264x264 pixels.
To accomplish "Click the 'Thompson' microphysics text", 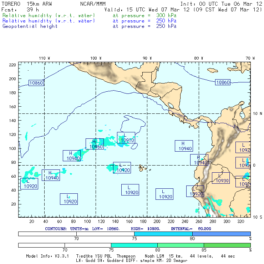I will pyautogui.click(x=126, y=256).
